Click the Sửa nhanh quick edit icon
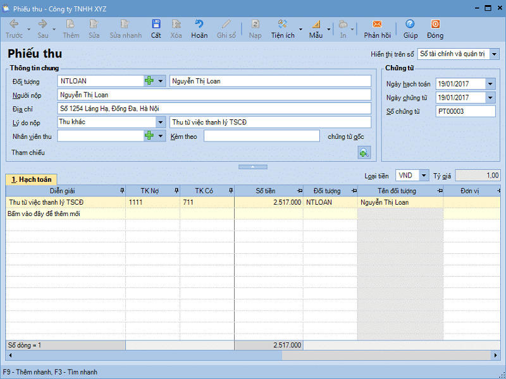The height and width of the screenshot is (379, 506). [125, 29]
